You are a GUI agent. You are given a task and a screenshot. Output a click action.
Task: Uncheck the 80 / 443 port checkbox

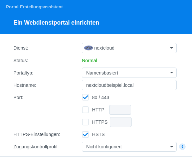pos(85,97)
